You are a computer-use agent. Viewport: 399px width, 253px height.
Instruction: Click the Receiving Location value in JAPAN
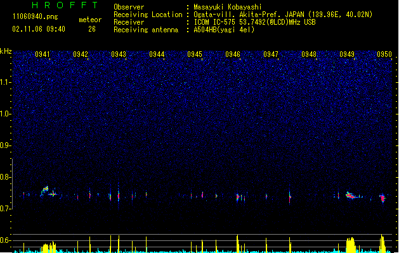point(283,15)
